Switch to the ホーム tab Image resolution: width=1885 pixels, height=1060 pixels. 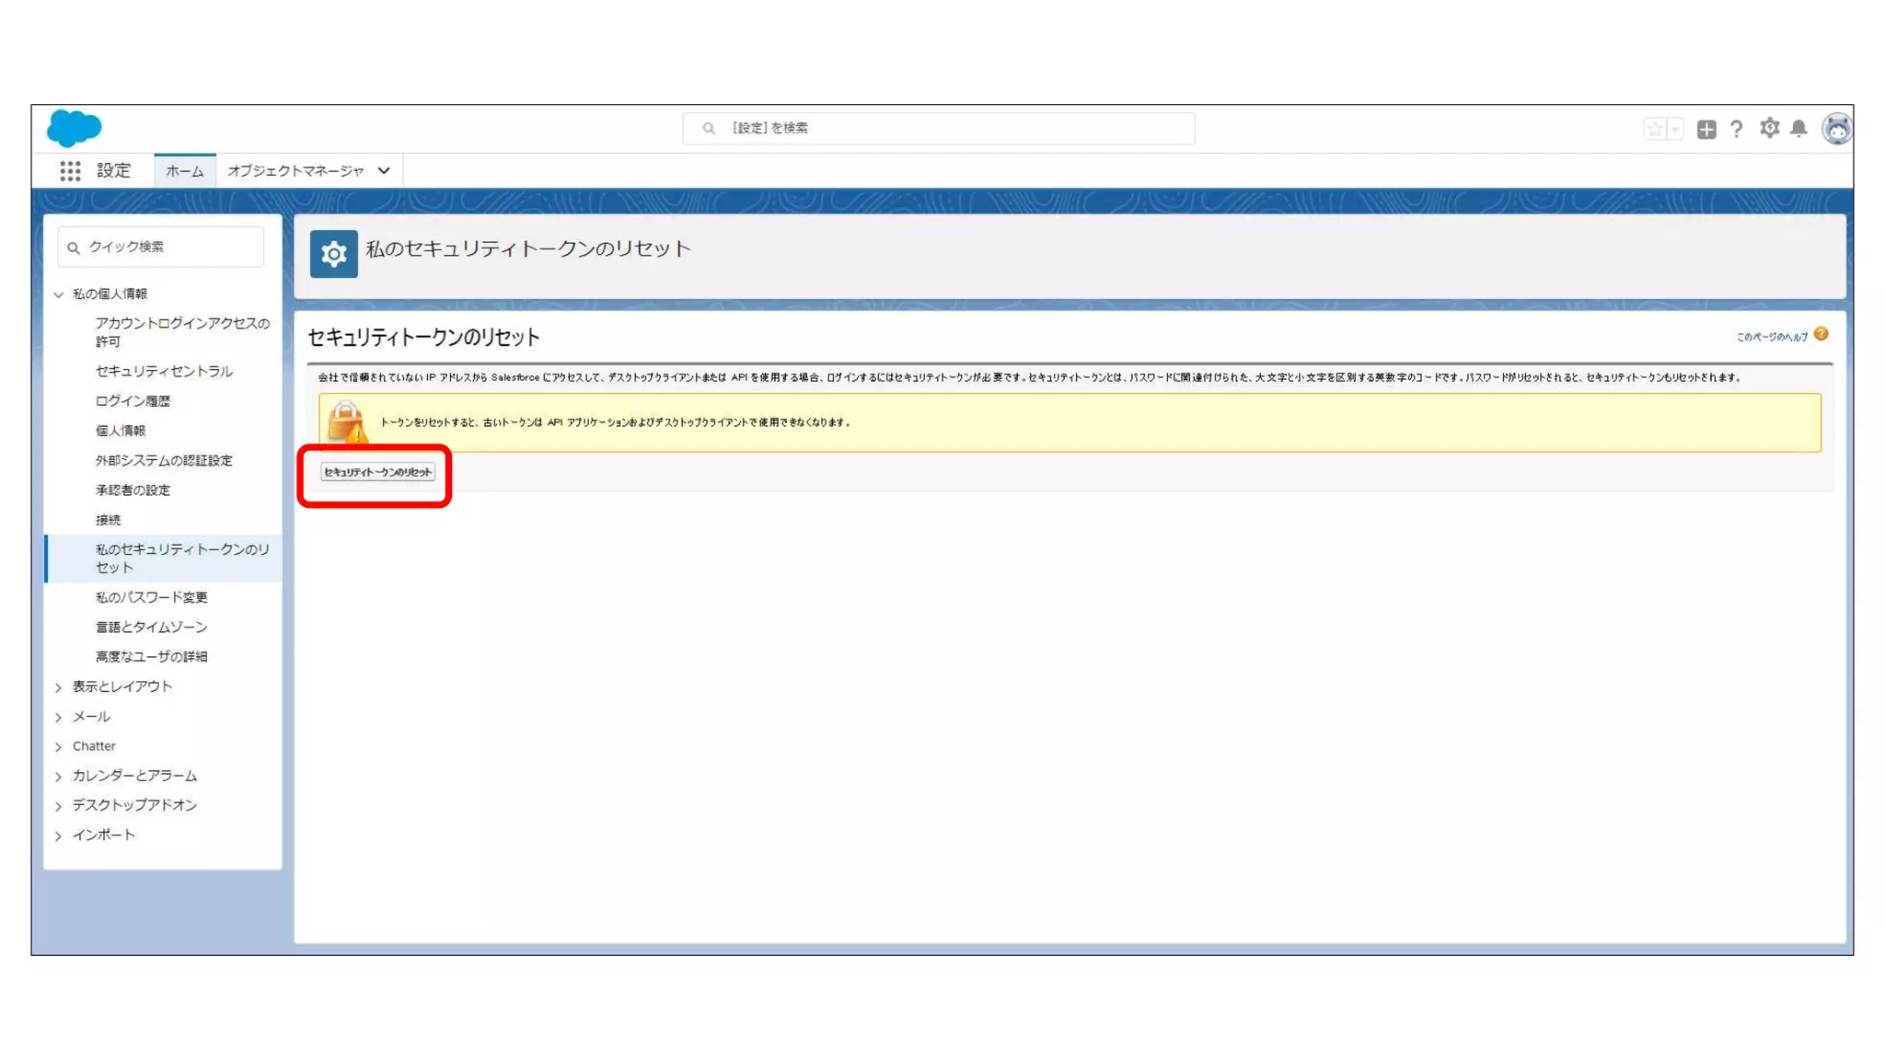pos(184,171)
